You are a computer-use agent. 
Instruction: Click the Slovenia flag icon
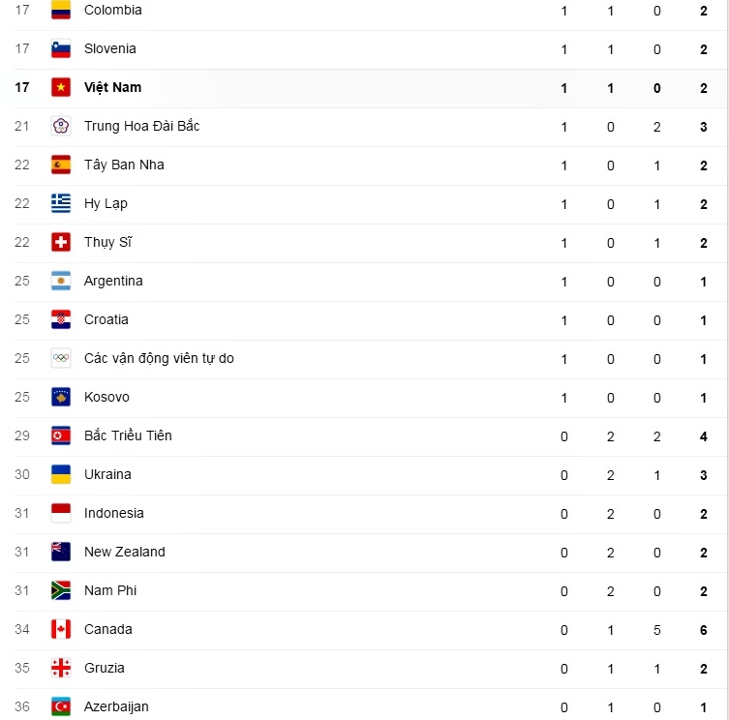[x=61, y=49]
